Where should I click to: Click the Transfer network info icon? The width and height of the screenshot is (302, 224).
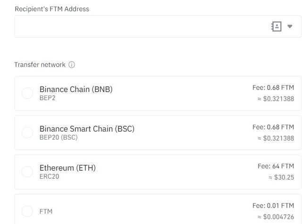(72, 65)
